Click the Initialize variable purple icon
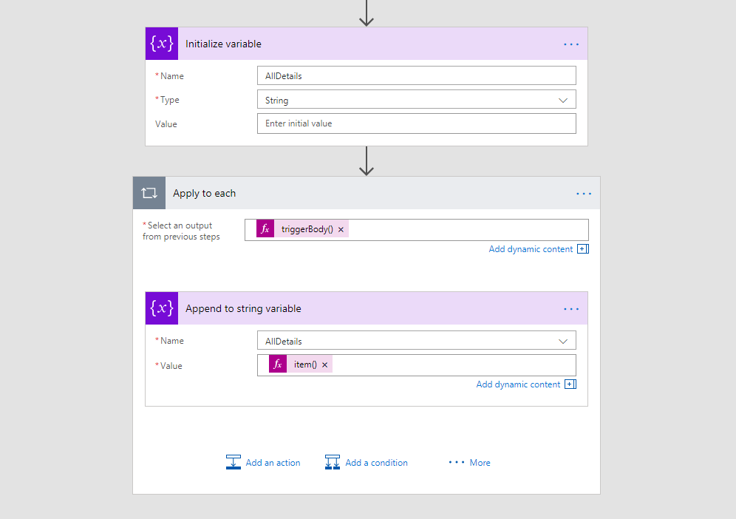Image resolution: width=736 pixels, height=519 pixels. 162,44
